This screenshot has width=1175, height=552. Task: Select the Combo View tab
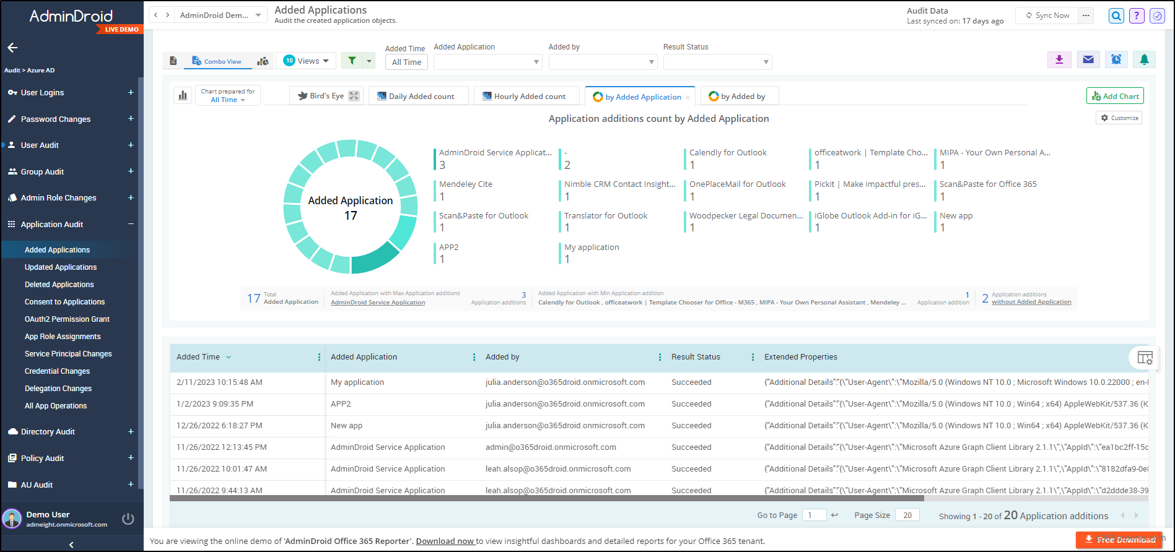click(x=217, y=61)
